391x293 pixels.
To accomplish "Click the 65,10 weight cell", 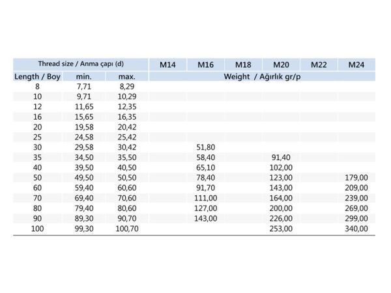I will coord(206,167).
